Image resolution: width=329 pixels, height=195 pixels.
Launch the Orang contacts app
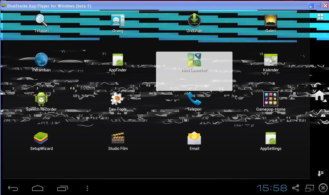[x=118, y=19]
